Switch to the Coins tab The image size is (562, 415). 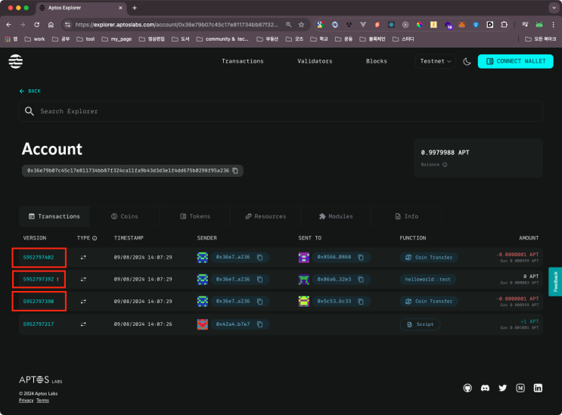(x=125, y=216)
